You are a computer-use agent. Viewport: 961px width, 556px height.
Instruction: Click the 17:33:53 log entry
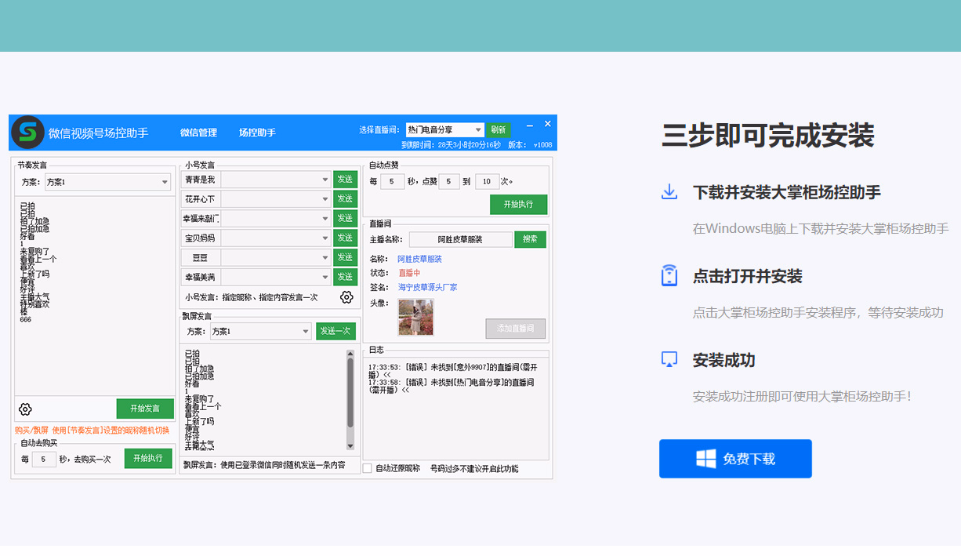pos(453,370)
